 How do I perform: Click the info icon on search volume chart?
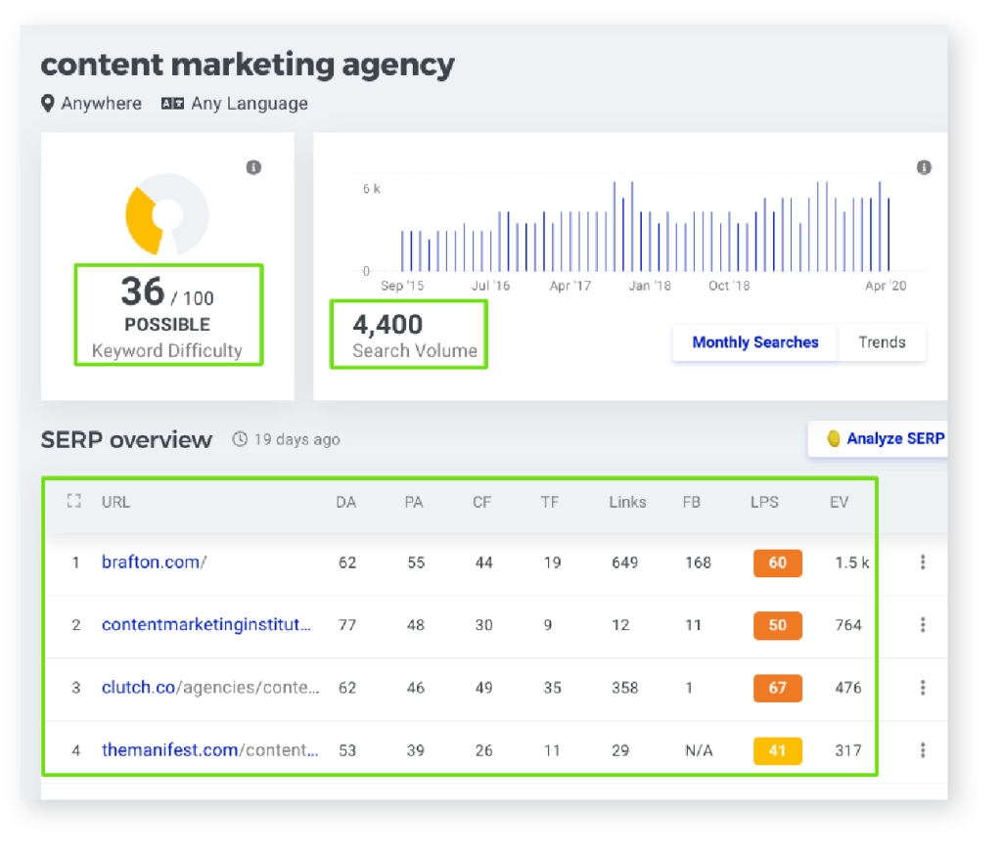[x=924, y=168]
